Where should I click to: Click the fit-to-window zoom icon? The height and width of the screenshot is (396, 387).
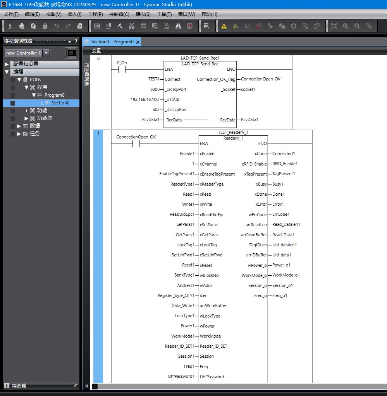(334, 26)
